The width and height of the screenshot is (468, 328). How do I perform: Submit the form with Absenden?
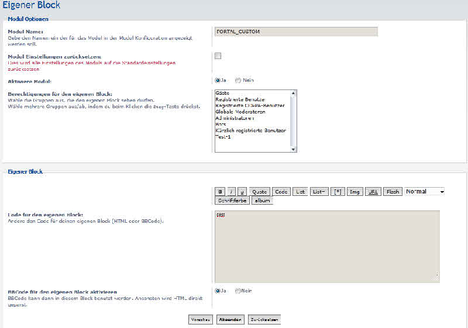[230, 320]
